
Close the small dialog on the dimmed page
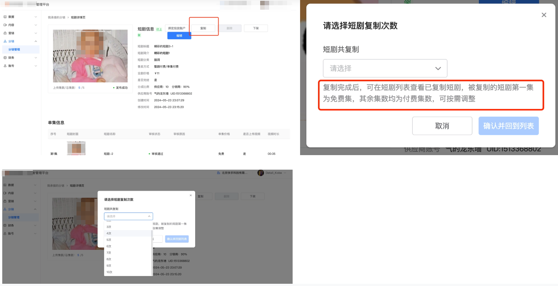(x=190, y=195)
